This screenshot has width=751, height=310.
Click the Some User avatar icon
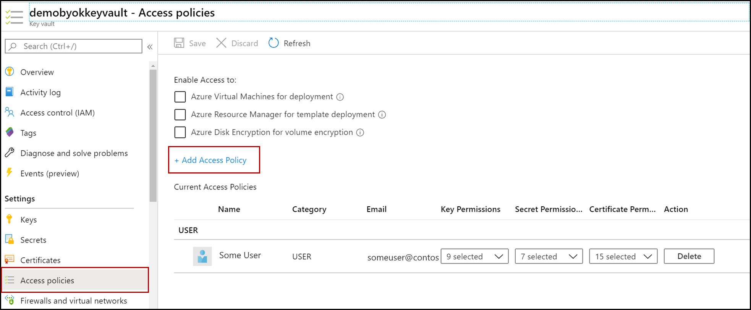point(202,256)
